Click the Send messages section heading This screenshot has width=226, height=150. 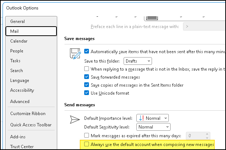click(79, 105)
